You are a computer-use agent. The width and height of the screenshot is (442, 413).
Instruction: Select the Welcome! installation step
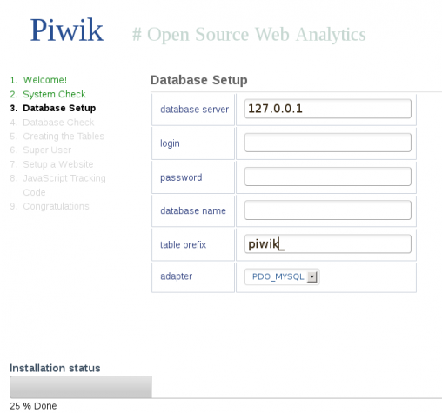tap(45, 80)
